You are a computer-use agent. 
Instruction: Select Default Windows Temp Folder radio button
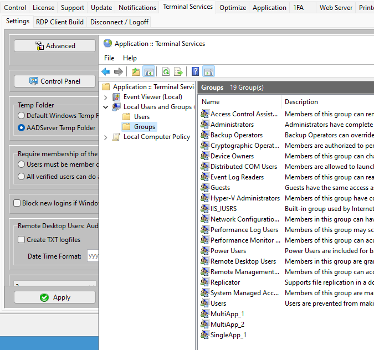(x=22, y=116)
